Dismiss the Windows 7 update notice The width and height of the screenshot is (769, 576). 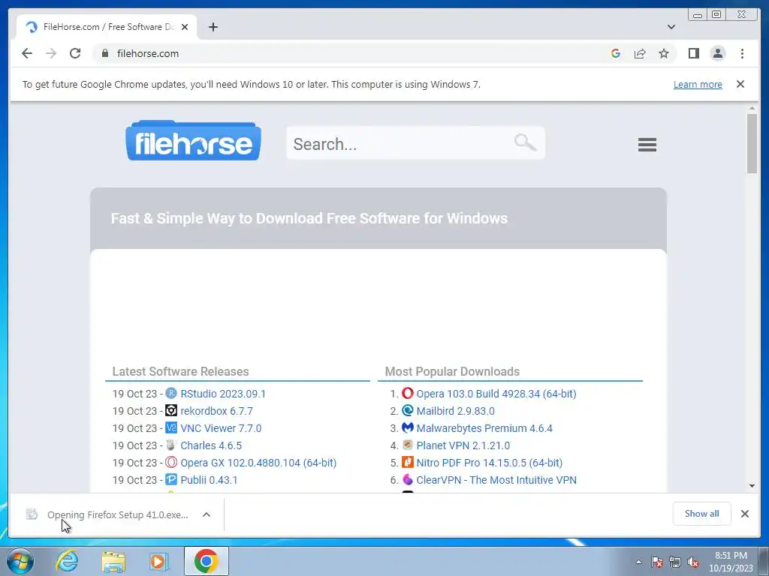740,84
